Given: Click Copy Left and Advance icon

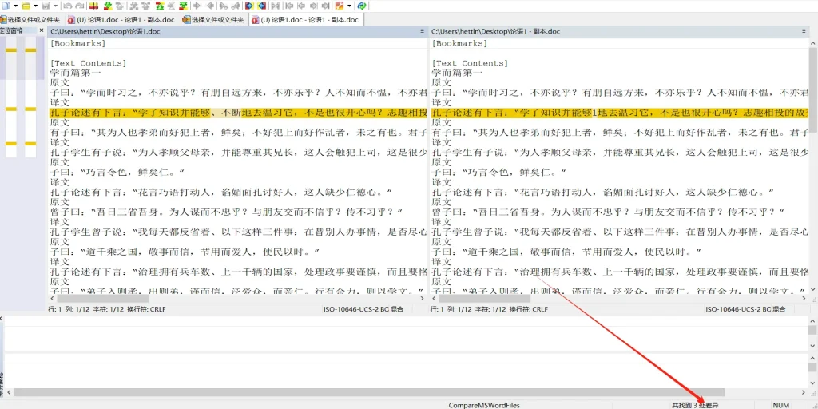Looking at the screenshot, I should pyautogui.click(x=236, y=6).
